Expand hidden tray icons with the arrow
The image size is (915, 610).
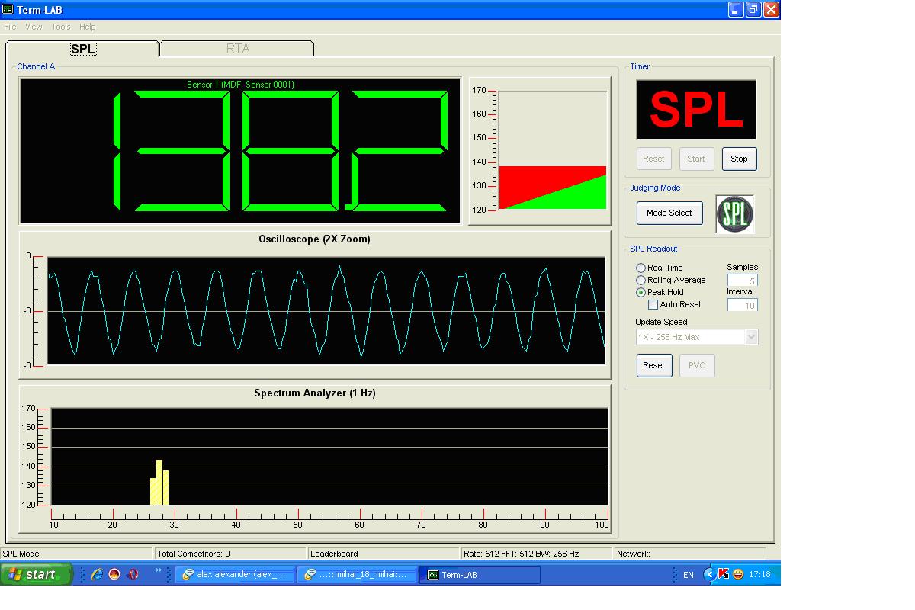pyautogui.click(x=709, y=574)
